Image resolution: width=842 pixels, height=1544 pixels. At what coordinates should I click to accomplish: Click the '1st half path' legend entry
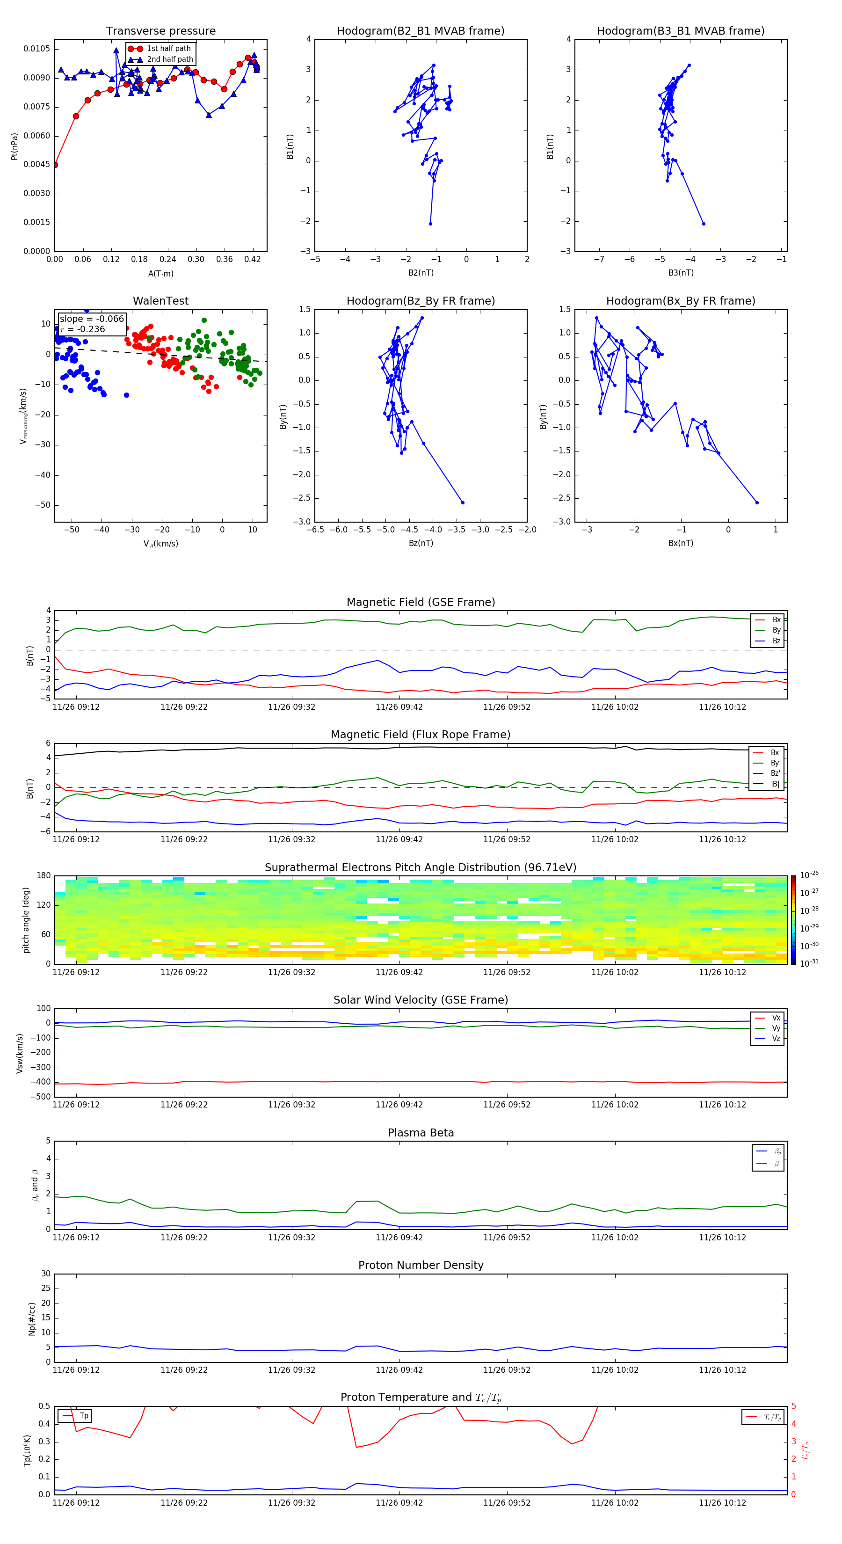[160, 49]
